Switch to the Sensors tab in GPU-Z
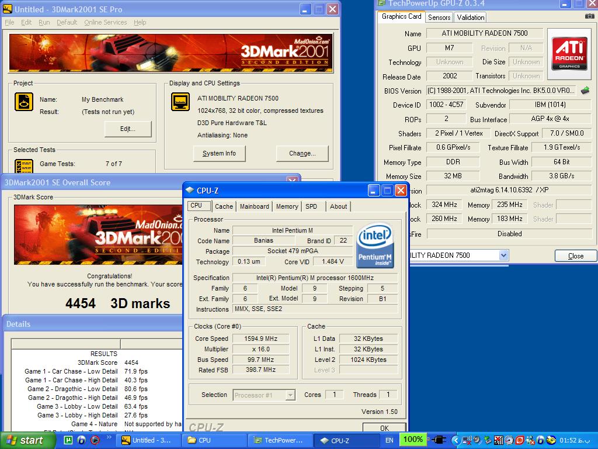Screen dimensions: 598x449 point(439,17)
